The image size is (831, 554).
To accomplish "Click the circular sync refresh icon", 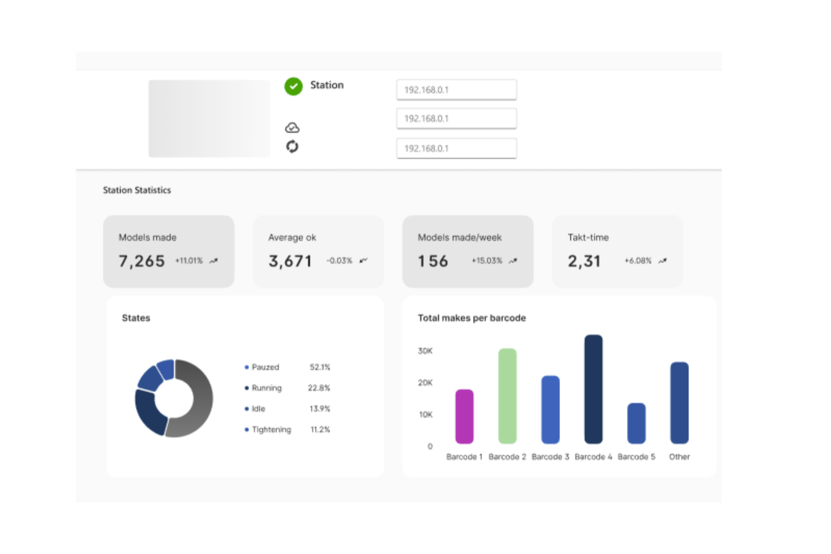I will [x=292, y=147].
